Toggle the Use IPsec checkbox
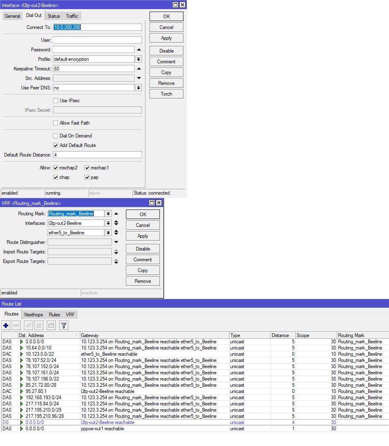 56,100
